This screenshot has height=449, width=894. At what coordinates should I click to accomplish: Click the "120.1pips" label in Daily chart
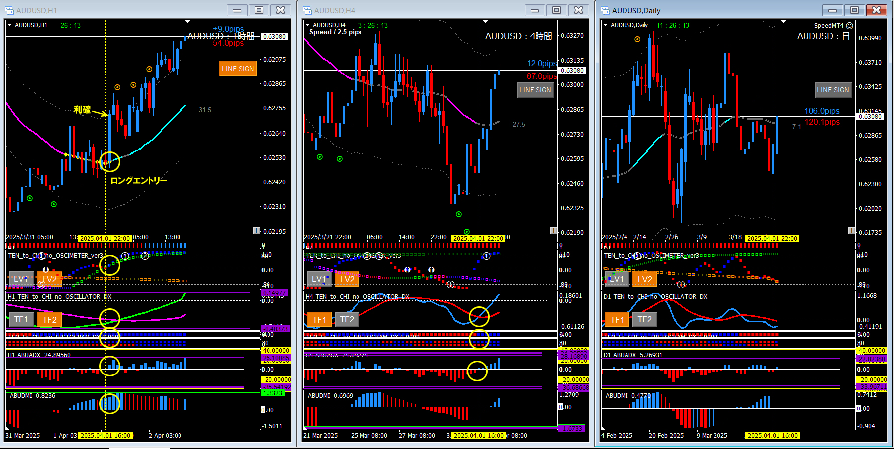pyautogui.click(x=822, y=122)
